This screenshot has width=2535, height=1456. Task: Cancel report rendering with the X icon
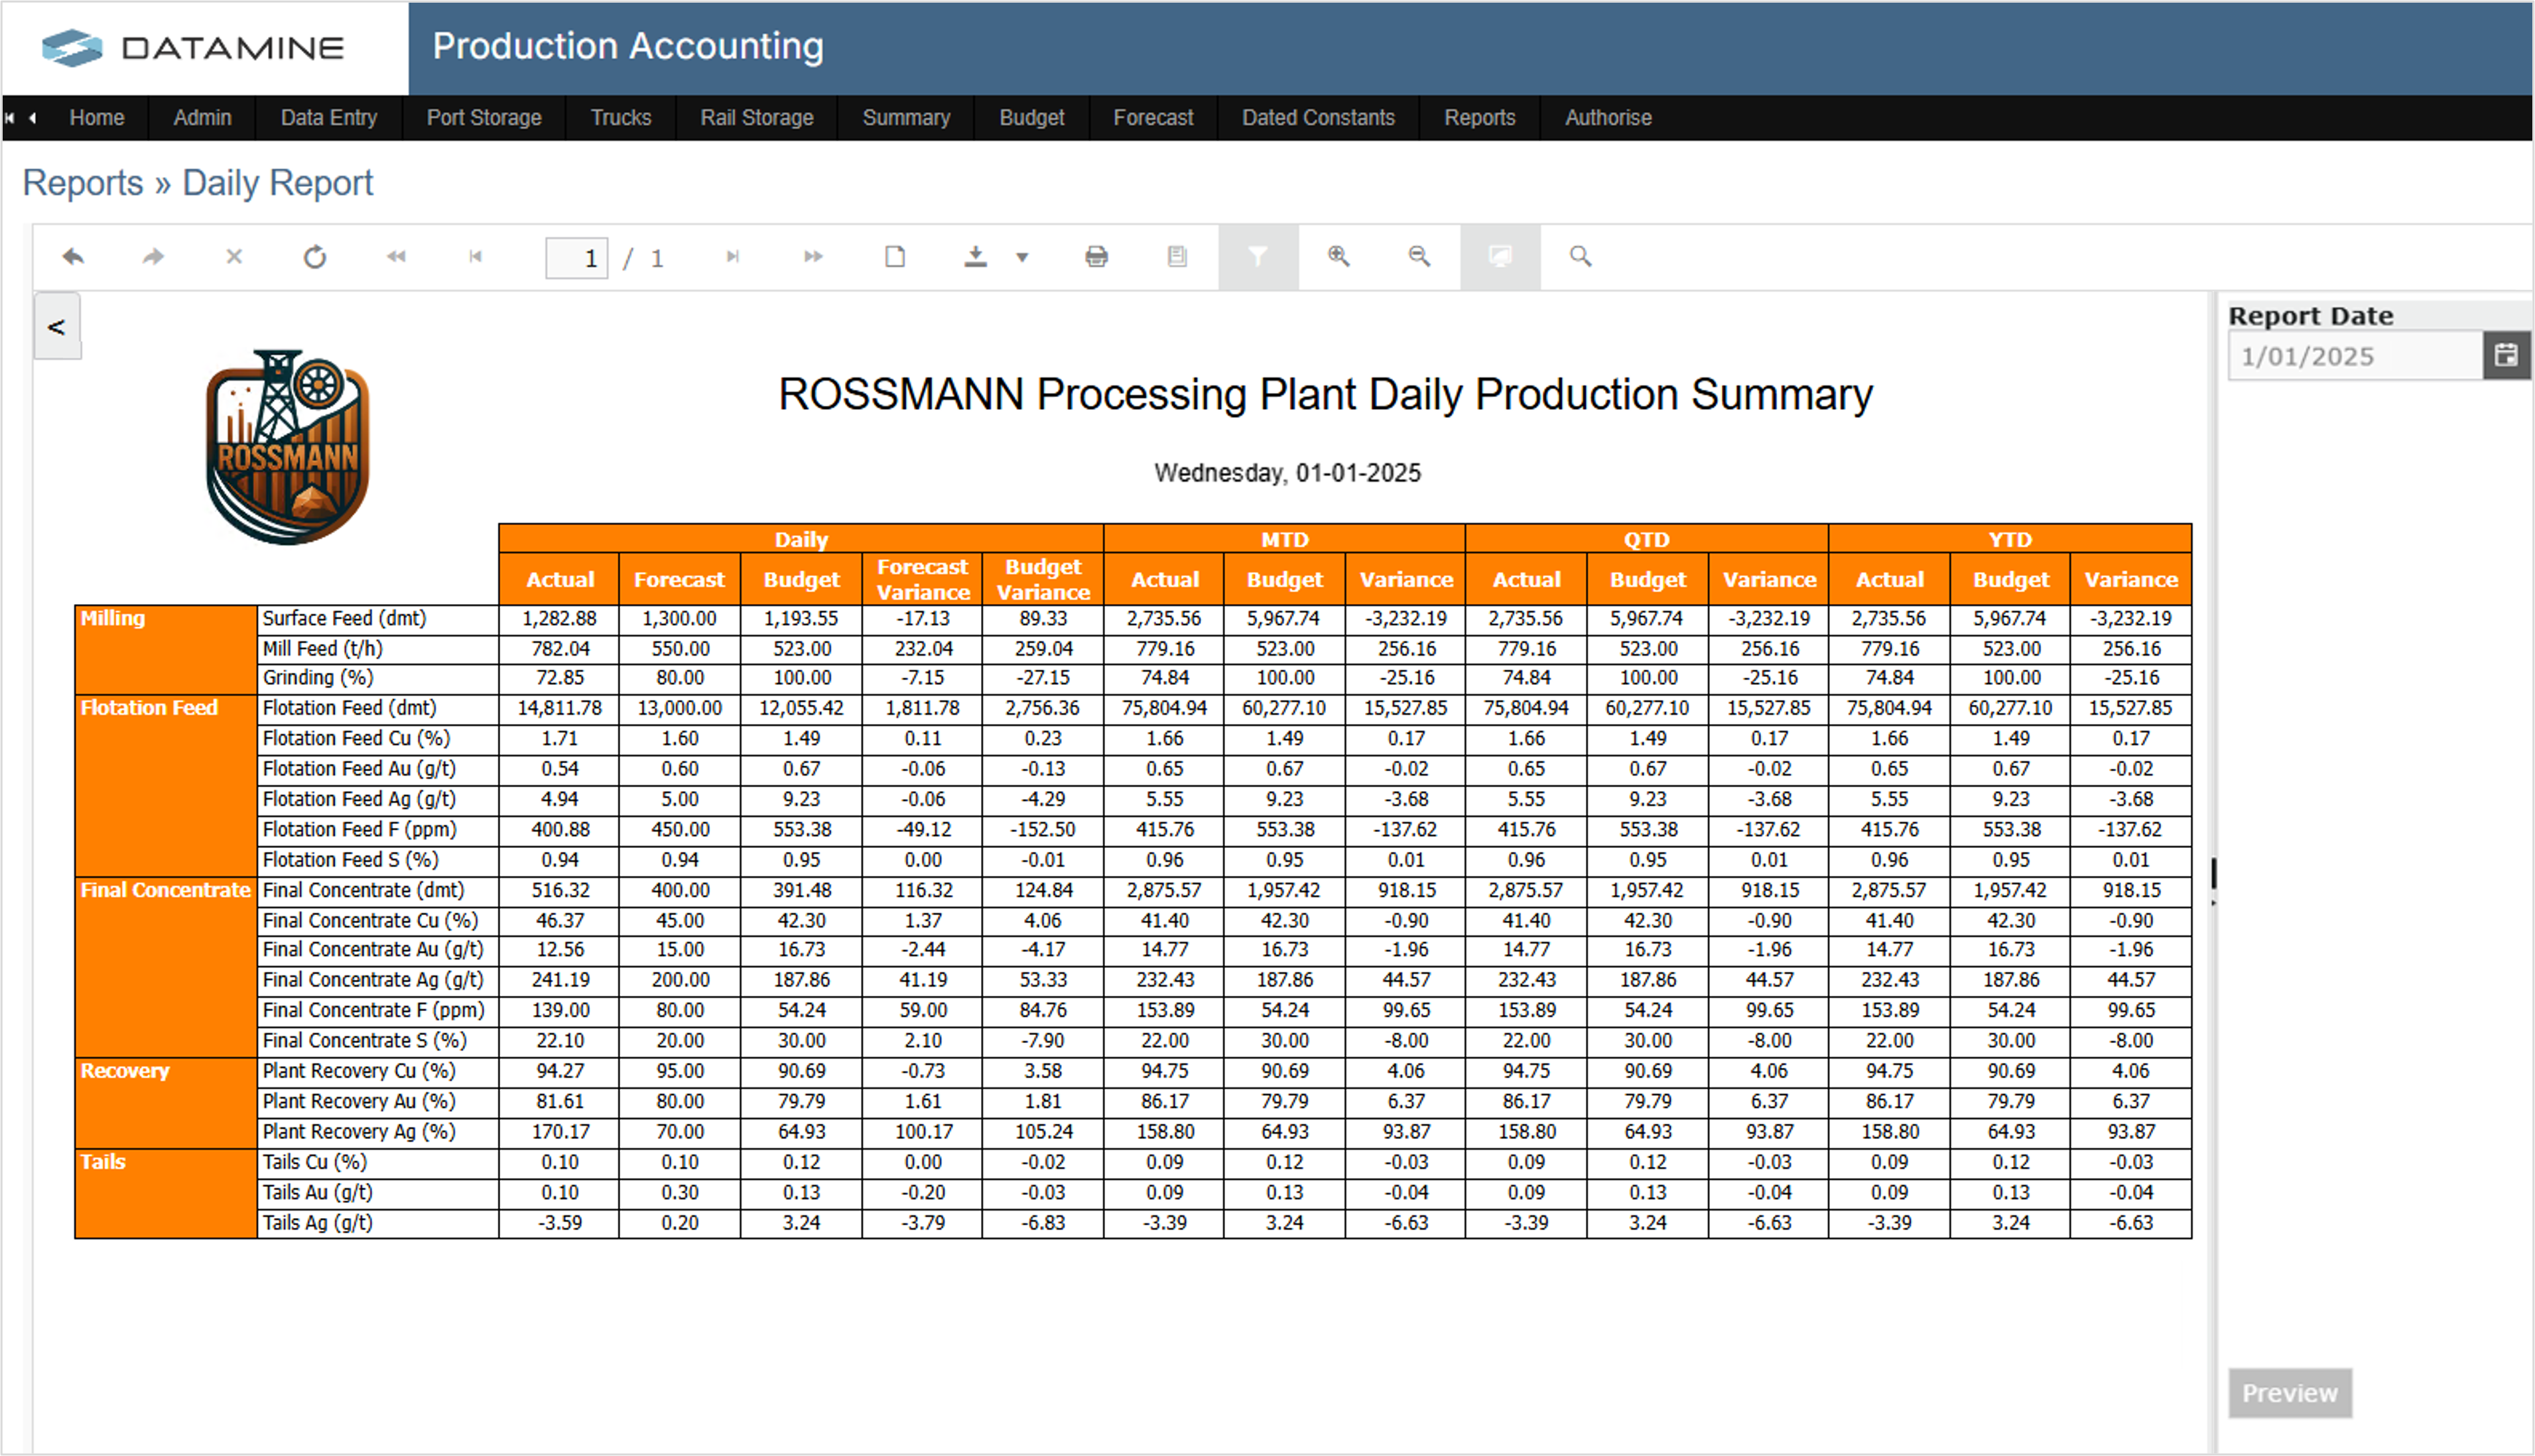click(x=234, y=257)
